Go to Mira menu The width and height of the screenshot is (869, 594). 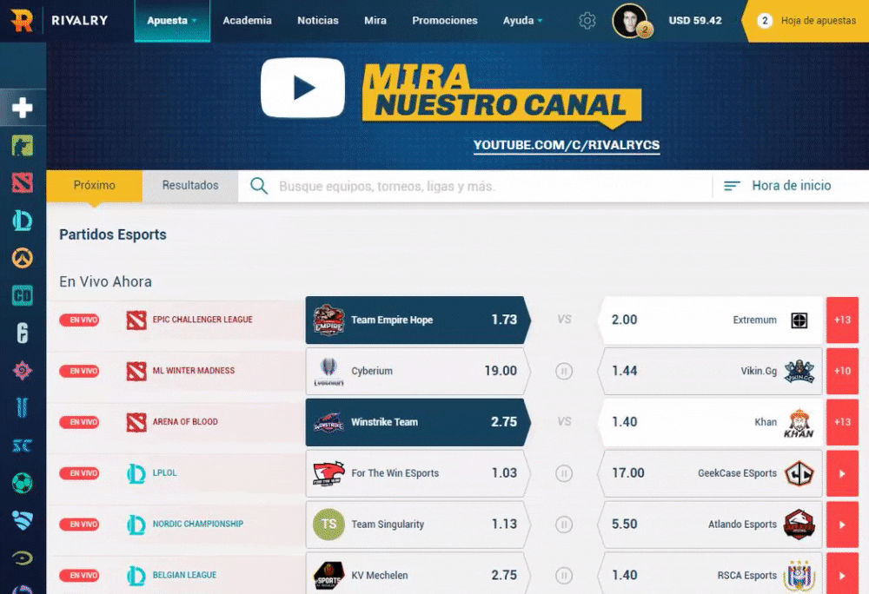pos(375,21)
